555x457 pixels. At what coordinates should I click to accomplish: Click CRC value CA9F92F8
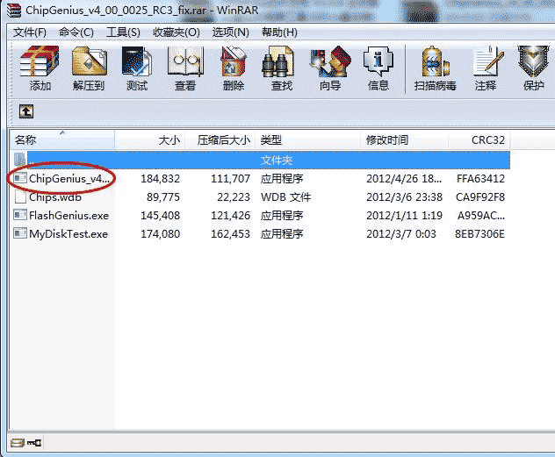click(x=480, y=196)
